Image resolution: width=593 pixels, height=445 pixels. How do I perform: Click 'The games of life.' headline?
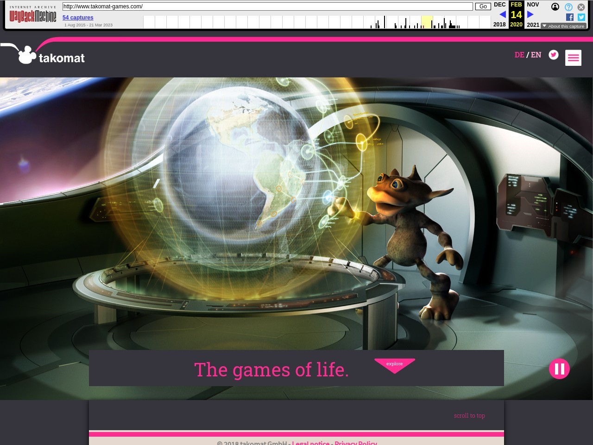(271, 370)
